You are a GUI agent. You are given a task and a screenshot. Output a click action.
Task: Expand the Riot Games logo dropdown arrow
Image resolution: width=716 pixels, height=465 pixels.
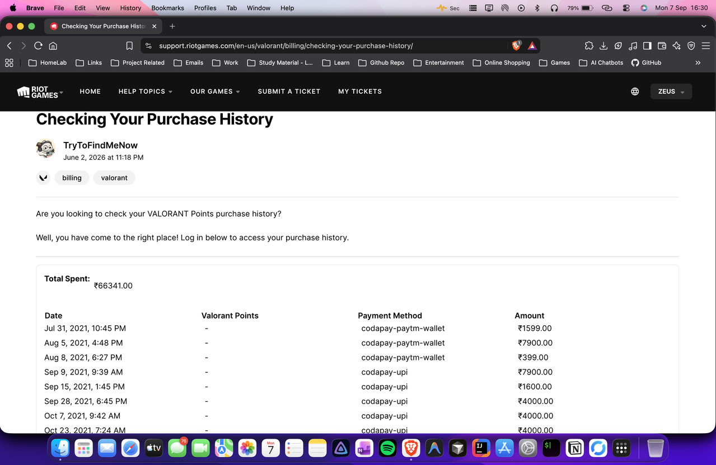(x=62, y=92)
